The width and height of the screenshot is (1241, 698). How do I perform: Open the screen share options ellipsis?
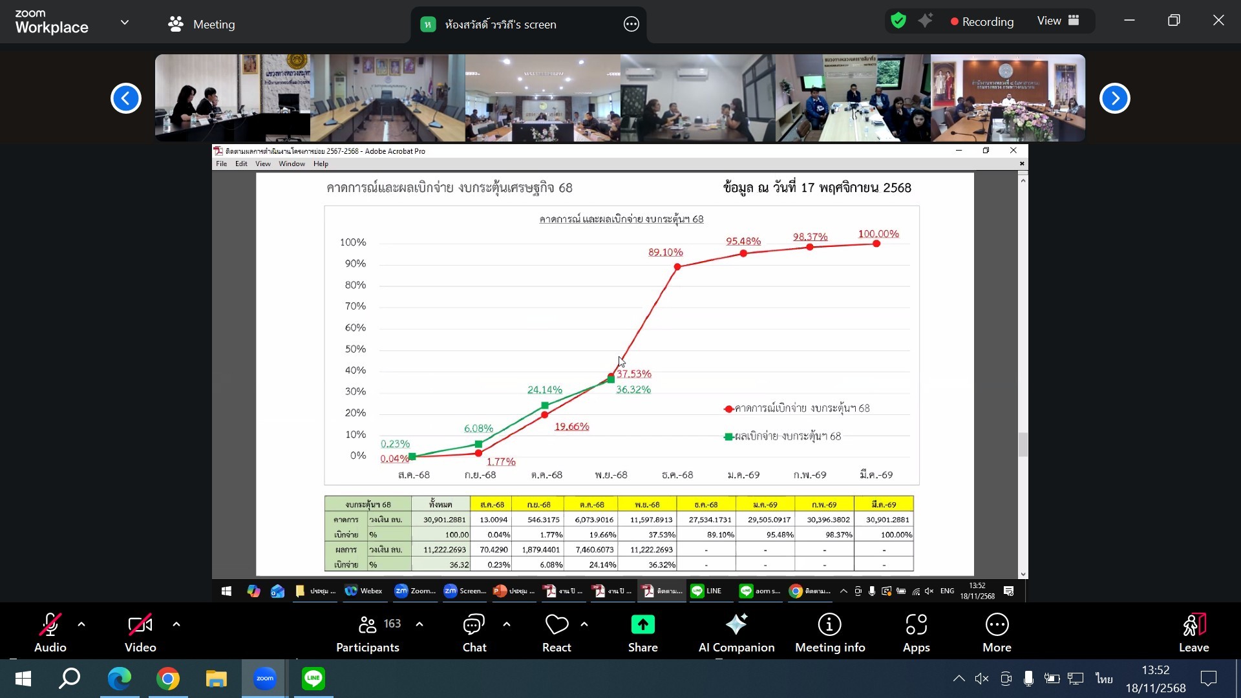[x=631, y=25]
